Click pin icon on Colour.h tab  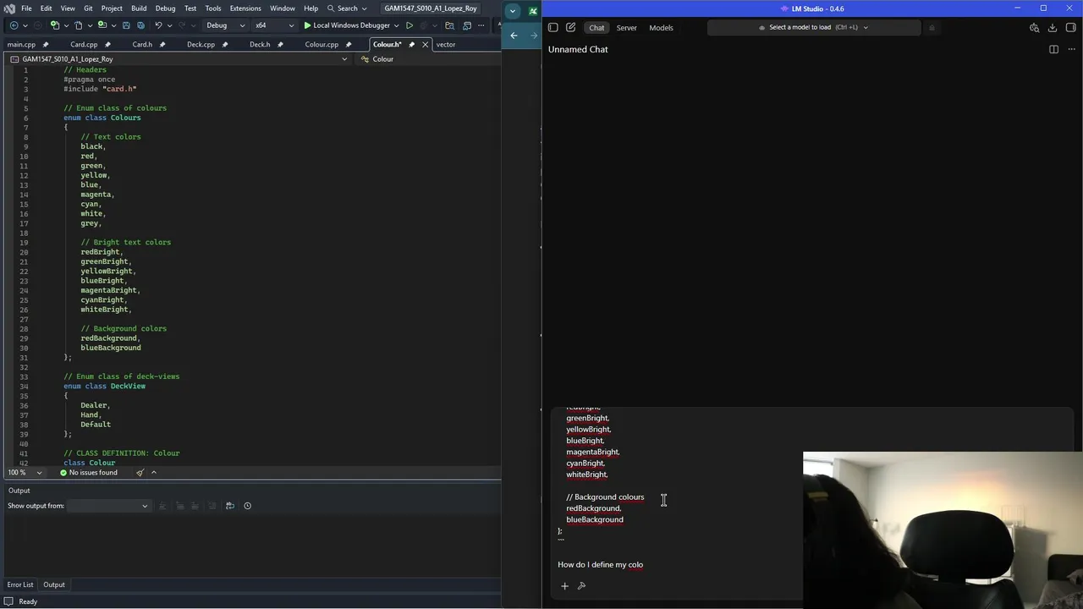pos(412,44)
